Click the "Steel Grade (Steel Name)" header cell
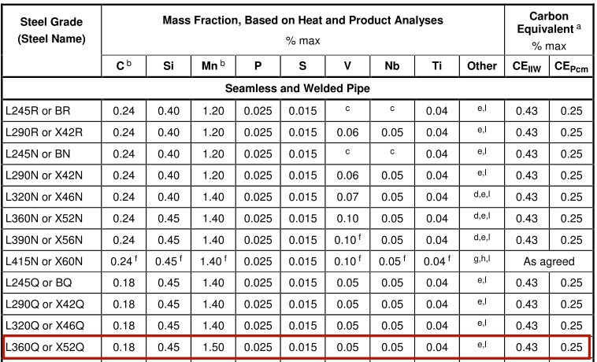The image size is (597, 362). [x=51, y=31]
